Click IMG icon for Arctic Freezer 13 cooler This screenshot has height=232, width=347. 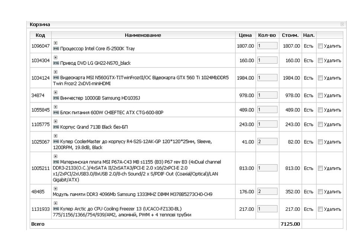click(x=56, y=209)
